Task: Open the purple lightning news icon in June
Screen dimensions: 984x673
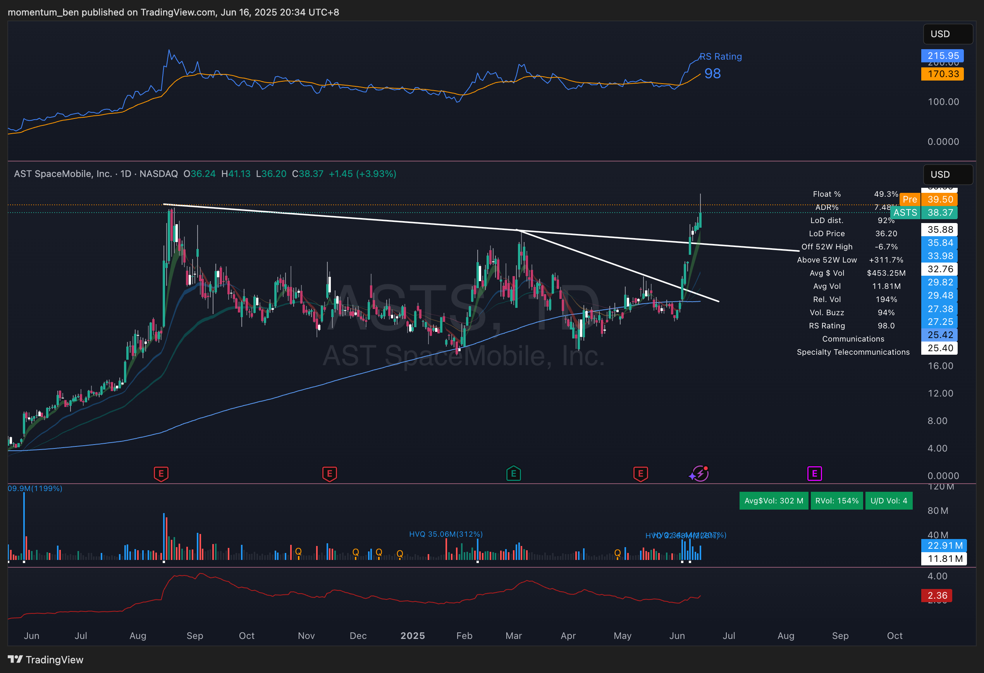Action: click(700, 474)
